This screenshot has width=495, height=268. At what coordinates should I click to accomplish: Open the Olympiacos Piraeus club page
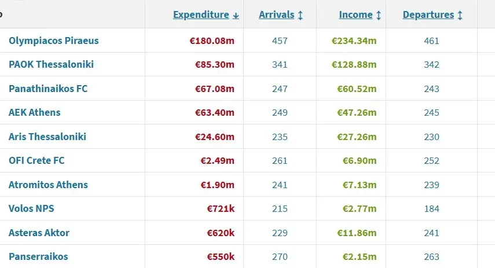coord(54,41)
